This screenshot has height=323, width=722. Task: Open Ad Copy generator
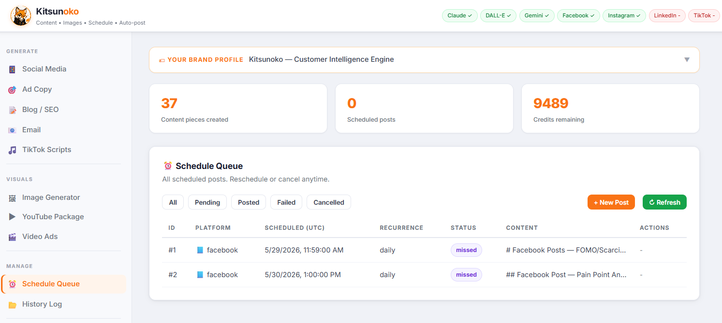(63, 89)
